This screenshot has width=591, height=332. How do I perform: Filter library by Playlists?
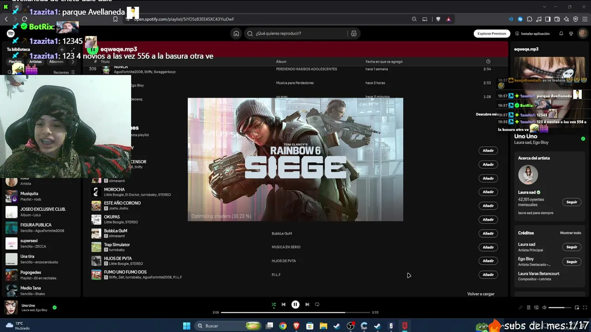[15, 61]
